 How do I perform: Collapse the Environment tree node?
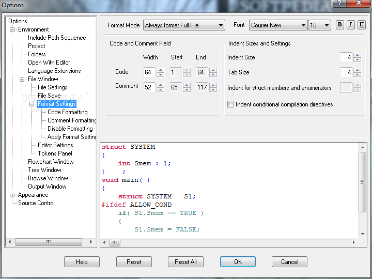click(12, 29)
